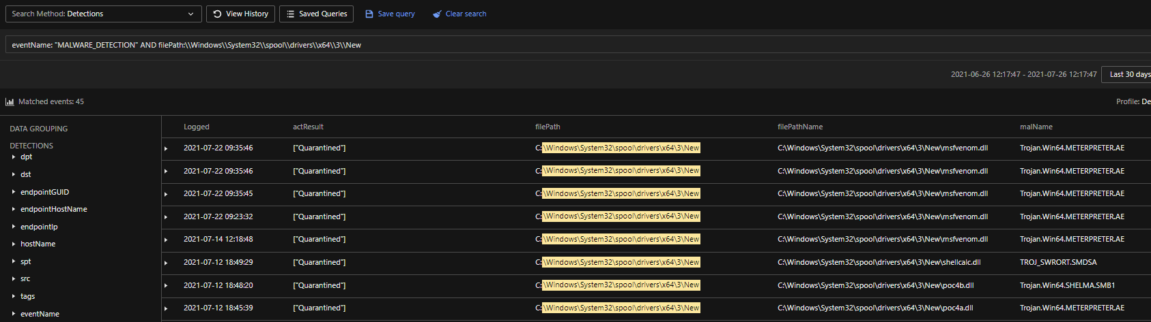Screen dimensions: 1151x322
Task: Expand the shellcalc.dll detection row
Action: tap(166, 263)
